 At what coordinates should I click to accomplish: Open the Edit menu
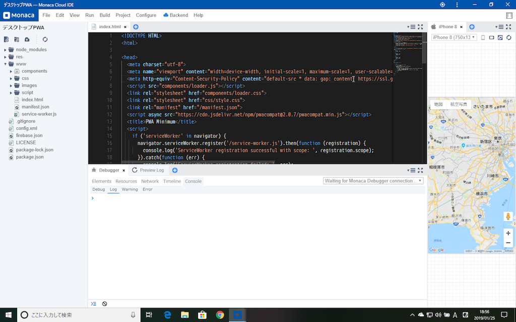pos(60,15)
